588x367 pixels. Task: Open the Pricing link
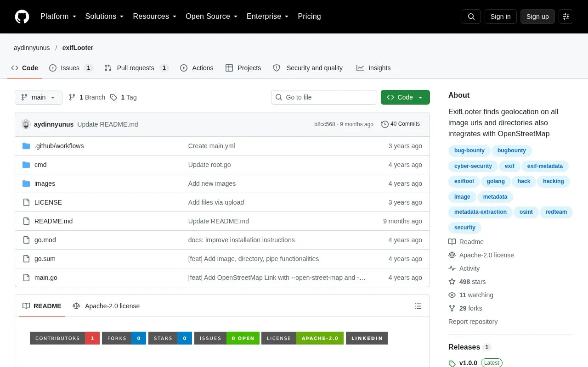point(309,17)
